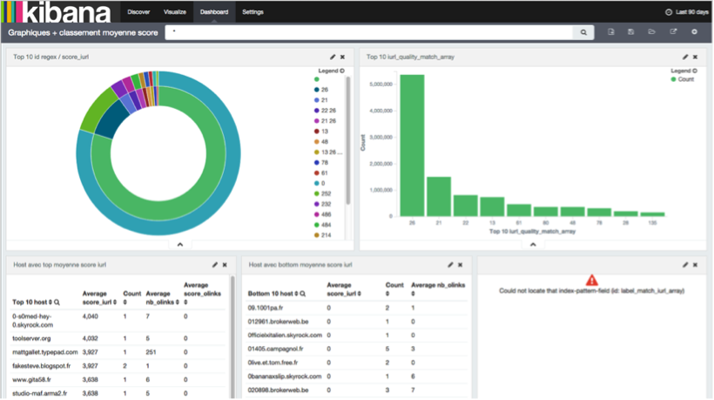The width and height of the screenshot is (714, 400).
Task: Sort bottom table by 'Average score_iurl' column
Action: tap(360, 294)
